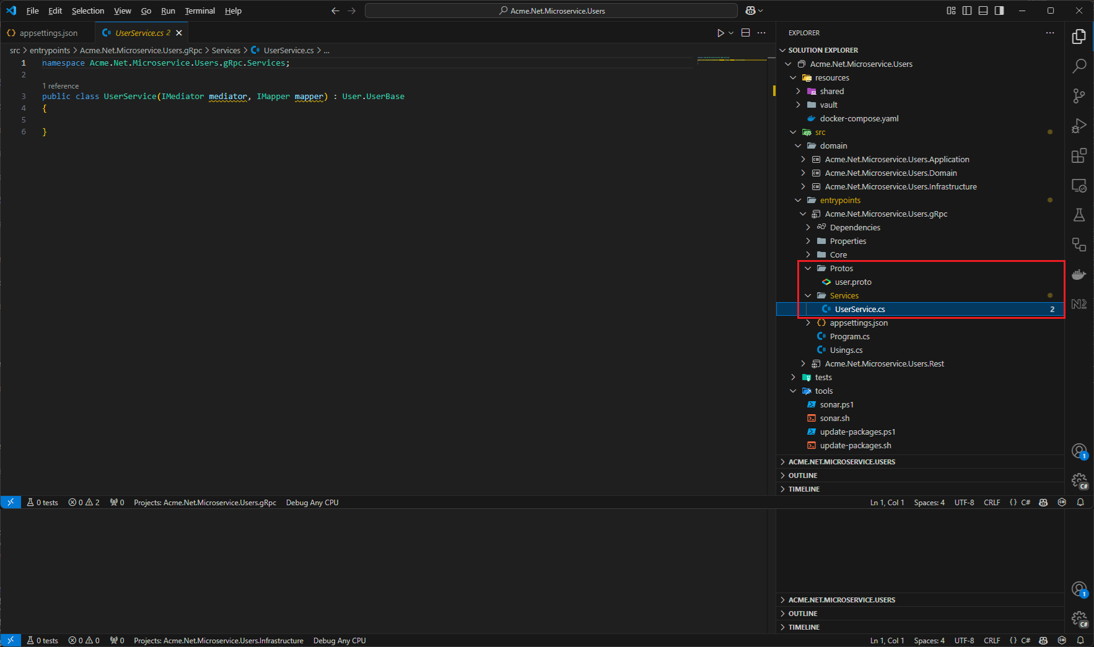The width and height of the screenshot is (1094, 647).
Task: Run the file with the play icon
Action: coord(720,33)
